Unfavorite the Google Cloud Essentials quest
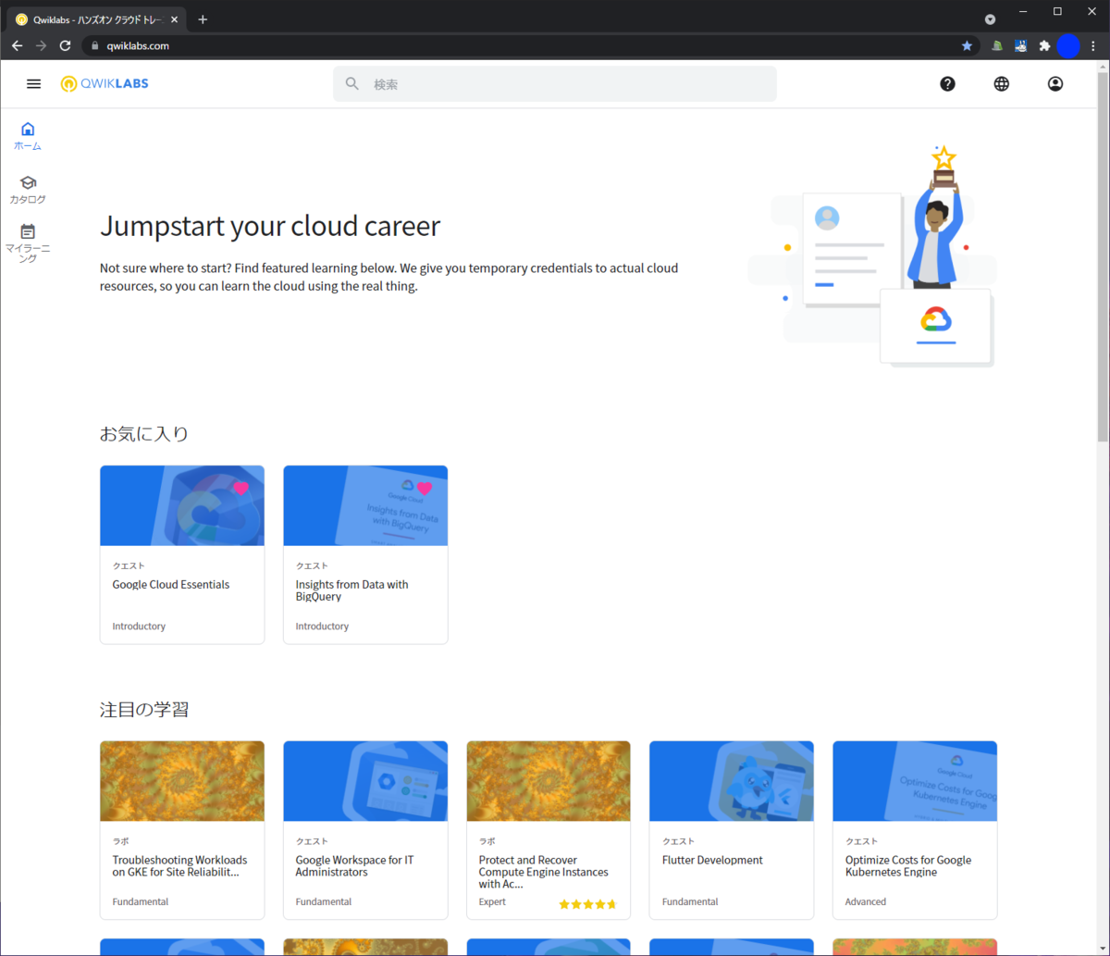Viewport: 1110px width, 956px height. click(x=240, y=488)
